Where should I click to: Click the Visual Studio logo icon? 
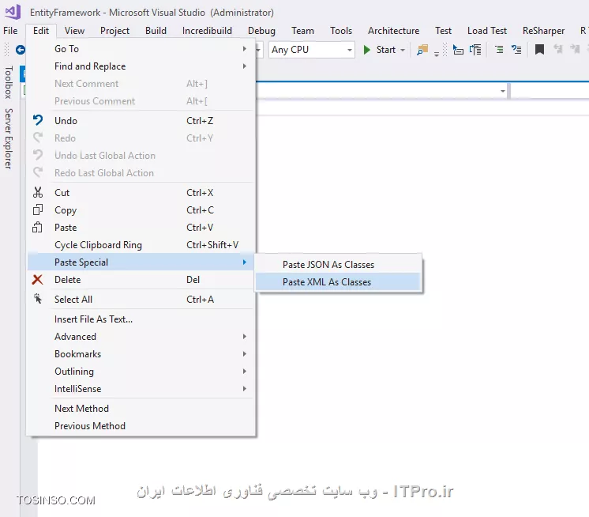pos(13,12)
